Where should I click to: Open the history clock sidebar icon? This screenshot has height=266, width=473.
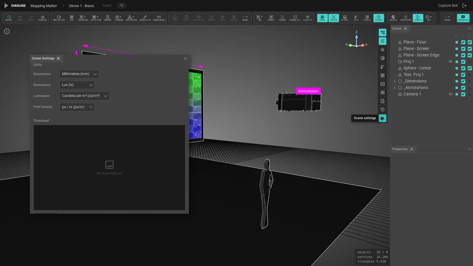click(383, 110)
